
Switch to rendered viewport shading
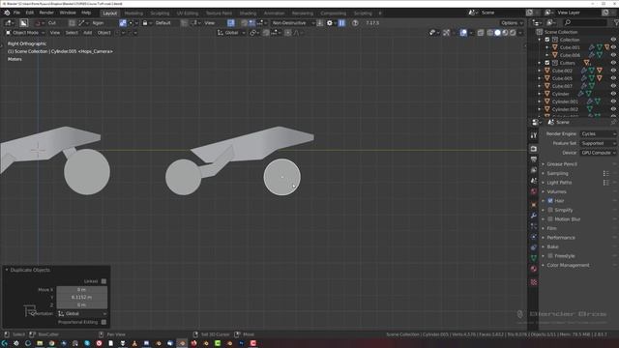click(x=513, y=33)
